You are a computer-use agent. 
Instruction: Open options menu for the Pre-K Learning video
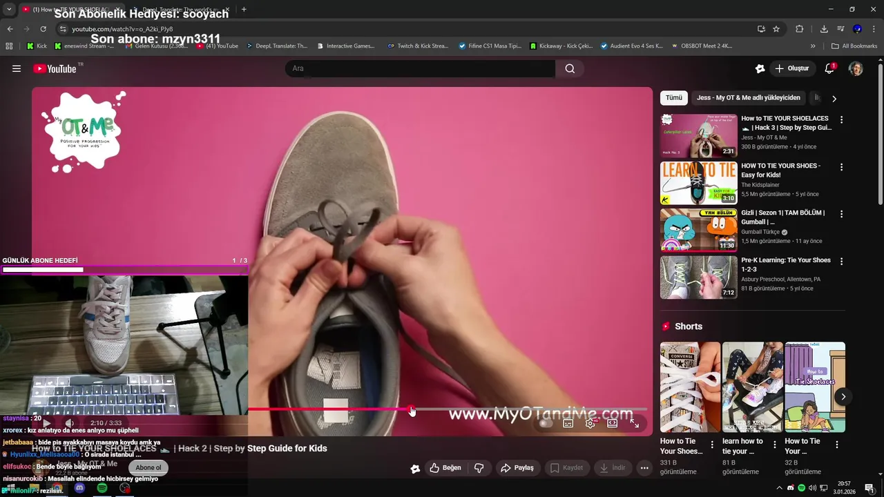841,262
